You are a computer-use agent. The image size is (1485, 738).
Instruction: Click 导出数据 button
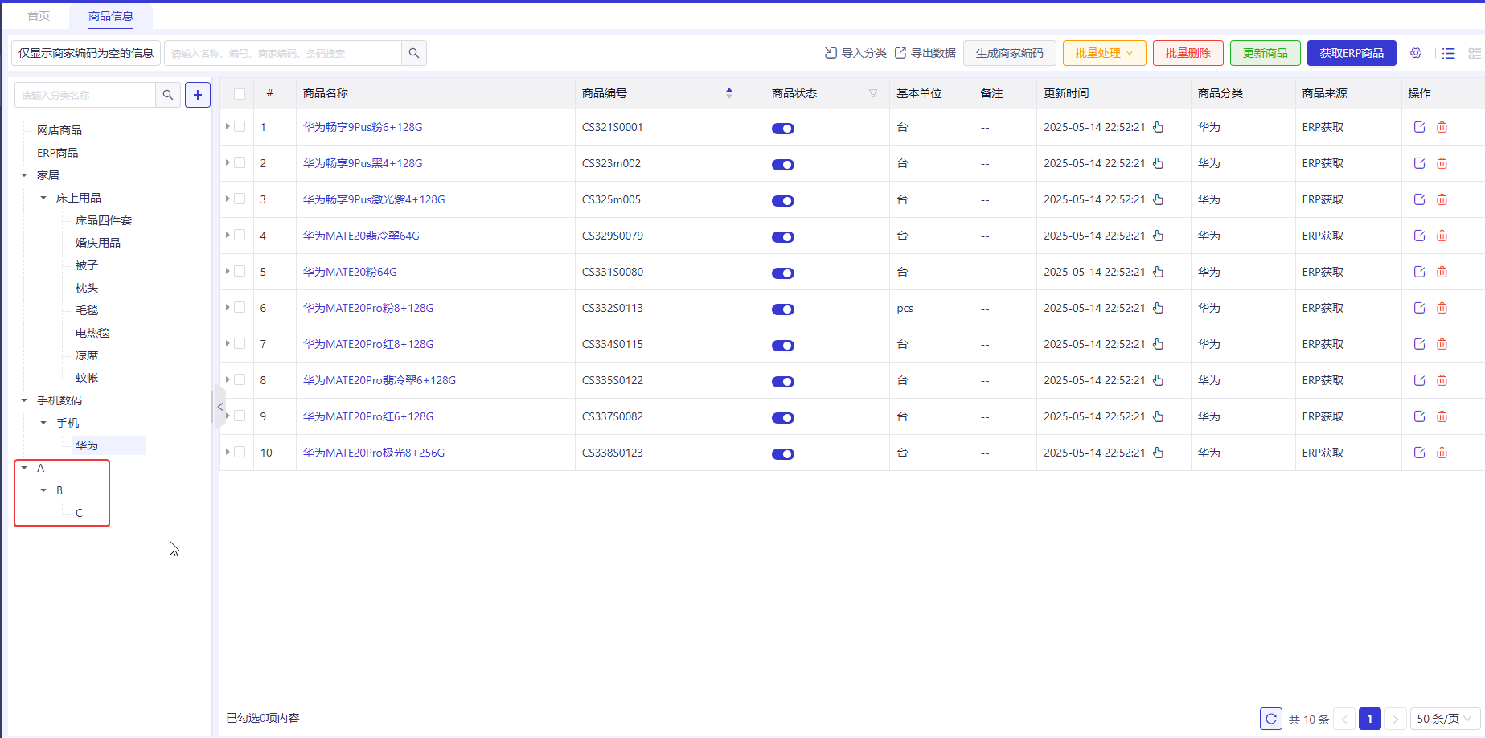pos(925,53)
